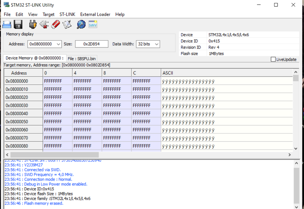
Task: Click log line 'Device family :STM32L4x1/L4x5/L4x6'
Action: [x=48, y=199]
